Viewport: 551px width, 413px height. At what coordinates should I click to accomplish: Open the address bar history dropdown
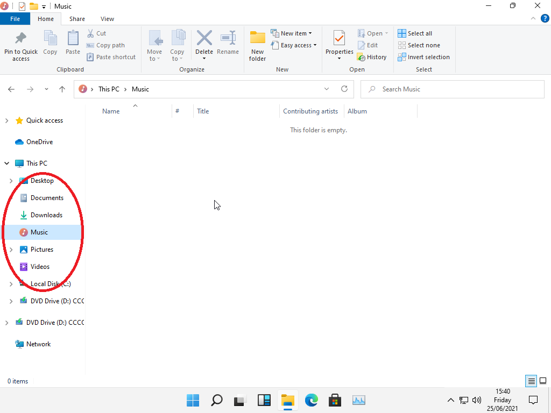coord(327,89)
